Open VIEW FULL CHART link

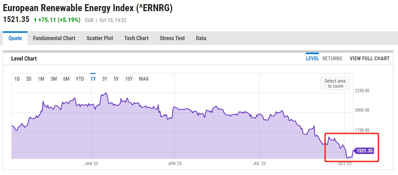(370, 58)
